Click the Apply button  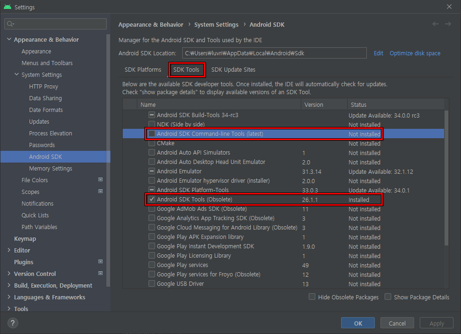437,323
